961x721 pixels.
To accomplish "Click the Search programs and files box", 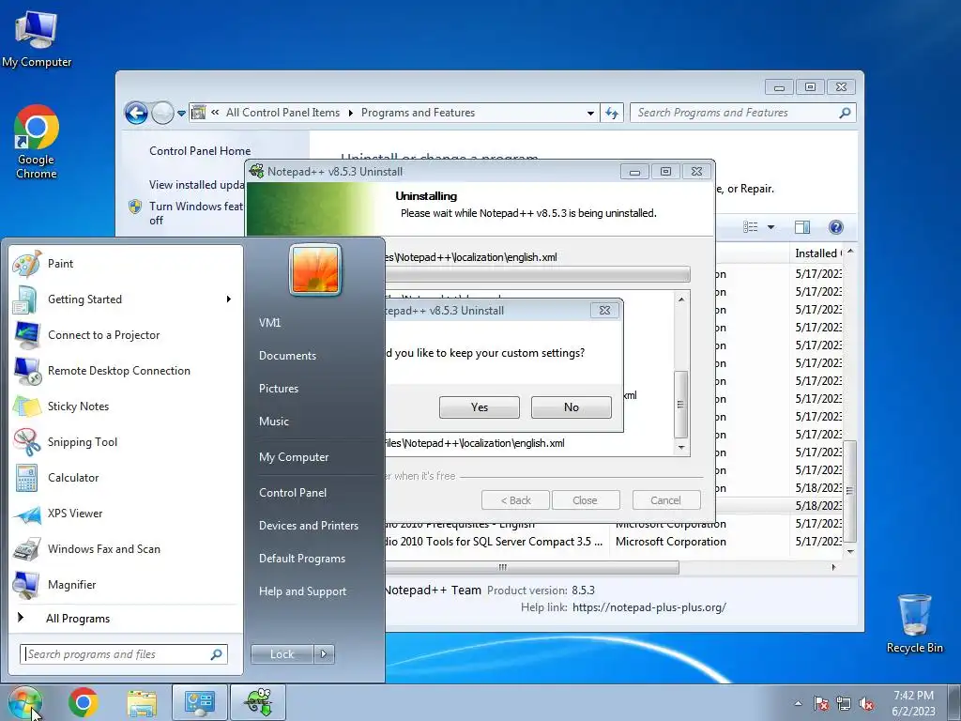I will (x=124, y=654).
